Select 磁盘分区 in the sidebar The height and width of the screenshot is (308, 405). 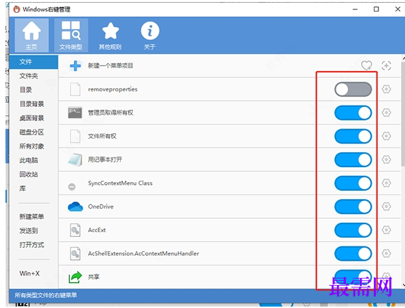coord(32,132)
